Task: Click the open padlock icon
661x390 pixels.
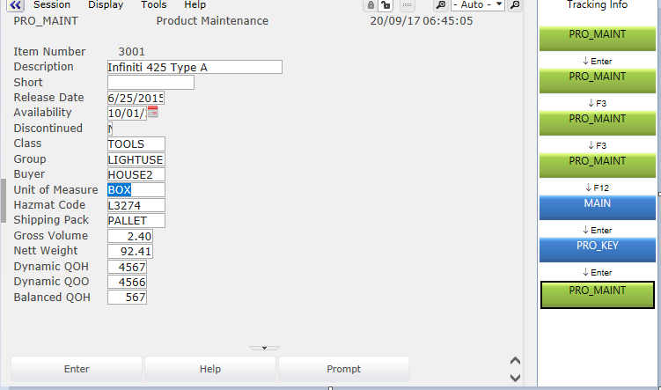Action: pos(386,5)
